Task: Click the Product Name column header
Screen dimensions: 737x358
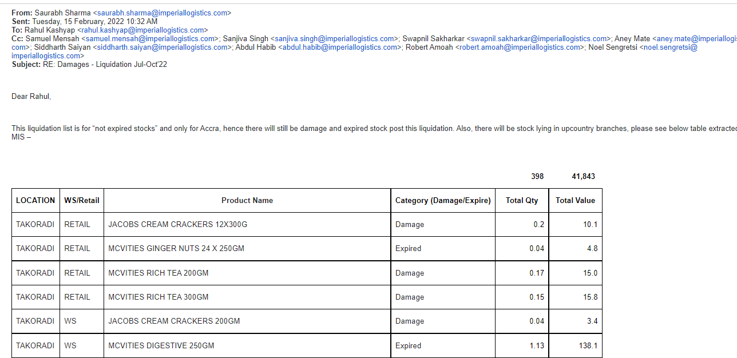Action: (x=247, y=201)
